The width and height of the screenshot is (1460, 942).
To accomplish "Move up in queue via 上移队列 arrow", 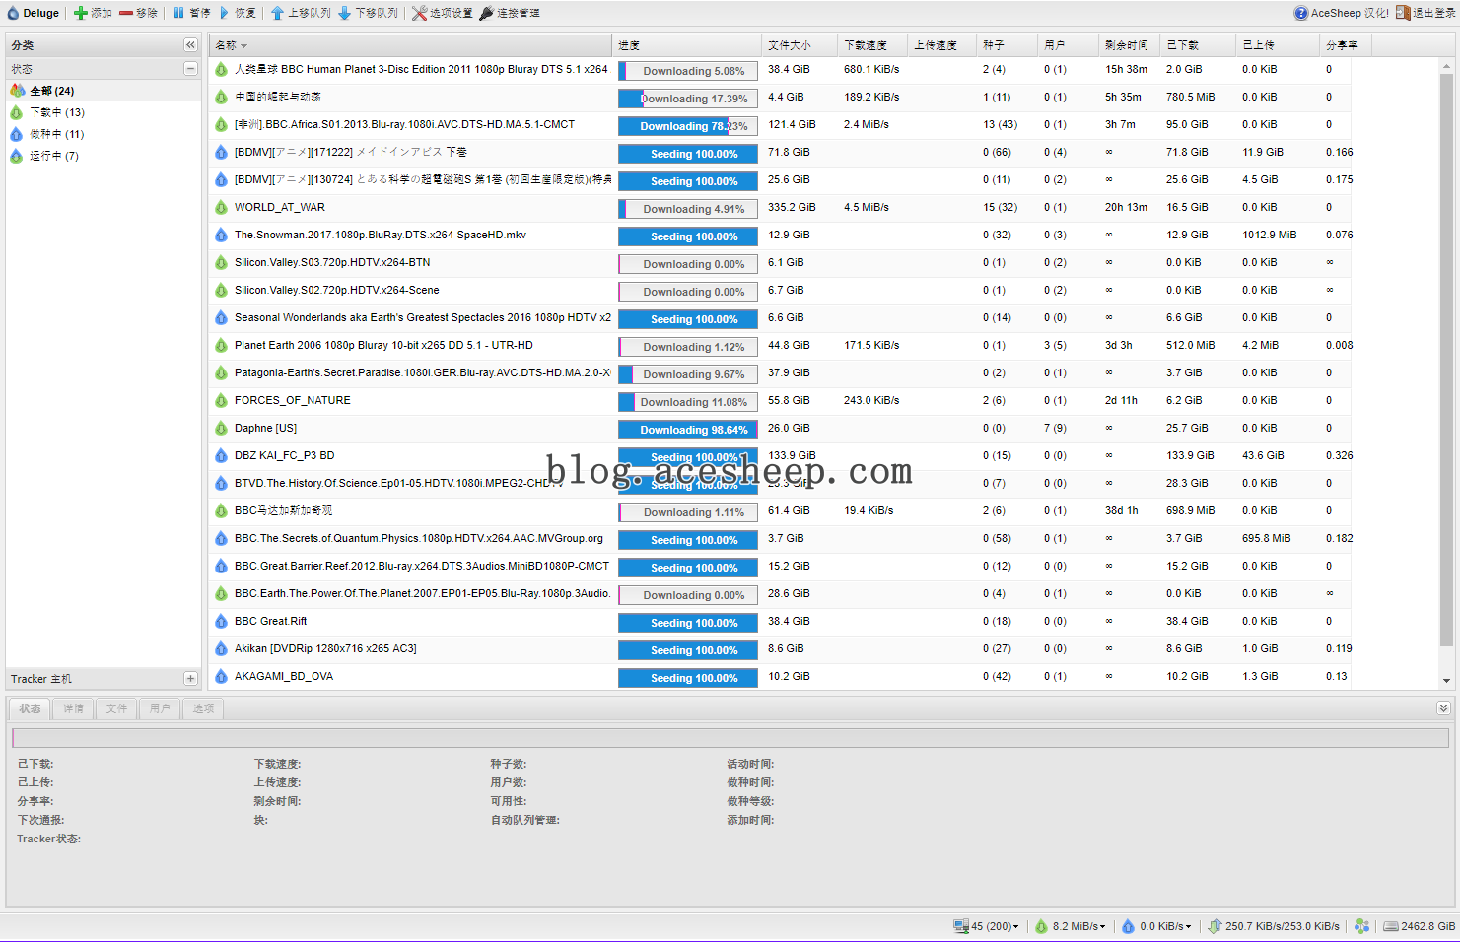I will (277, 13).
